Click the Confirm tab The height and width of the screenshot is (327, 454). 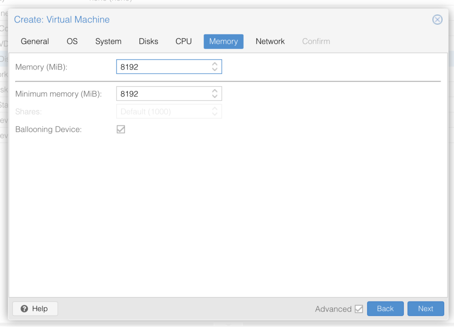pos(316,41)
